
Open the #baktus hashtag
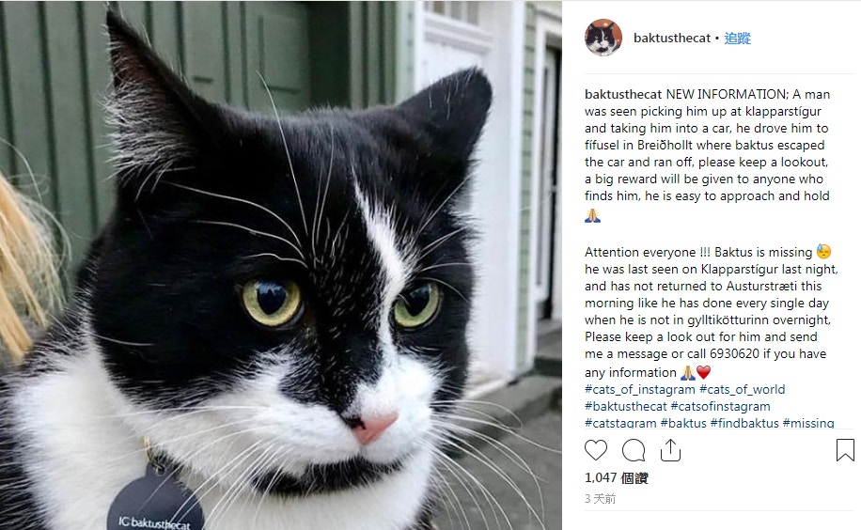tap(683, 423)
